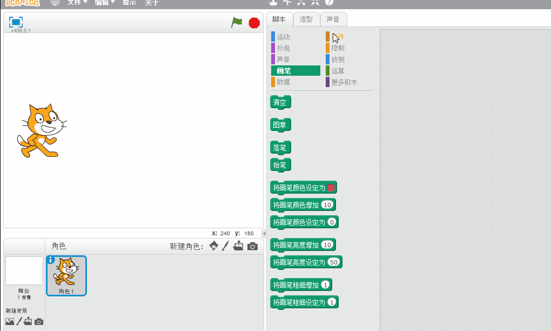Open the 提示 tips menu
Screen dimensions: 551x331
[x=129, y=3]
